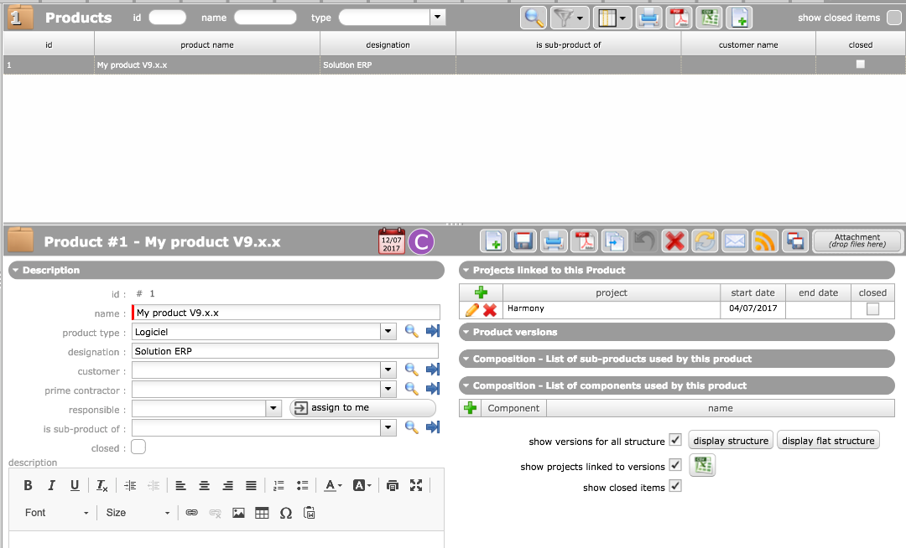The image size is (906, 548).
Task: Open the is sub-product of dropdown
Action: click(388, 427)
